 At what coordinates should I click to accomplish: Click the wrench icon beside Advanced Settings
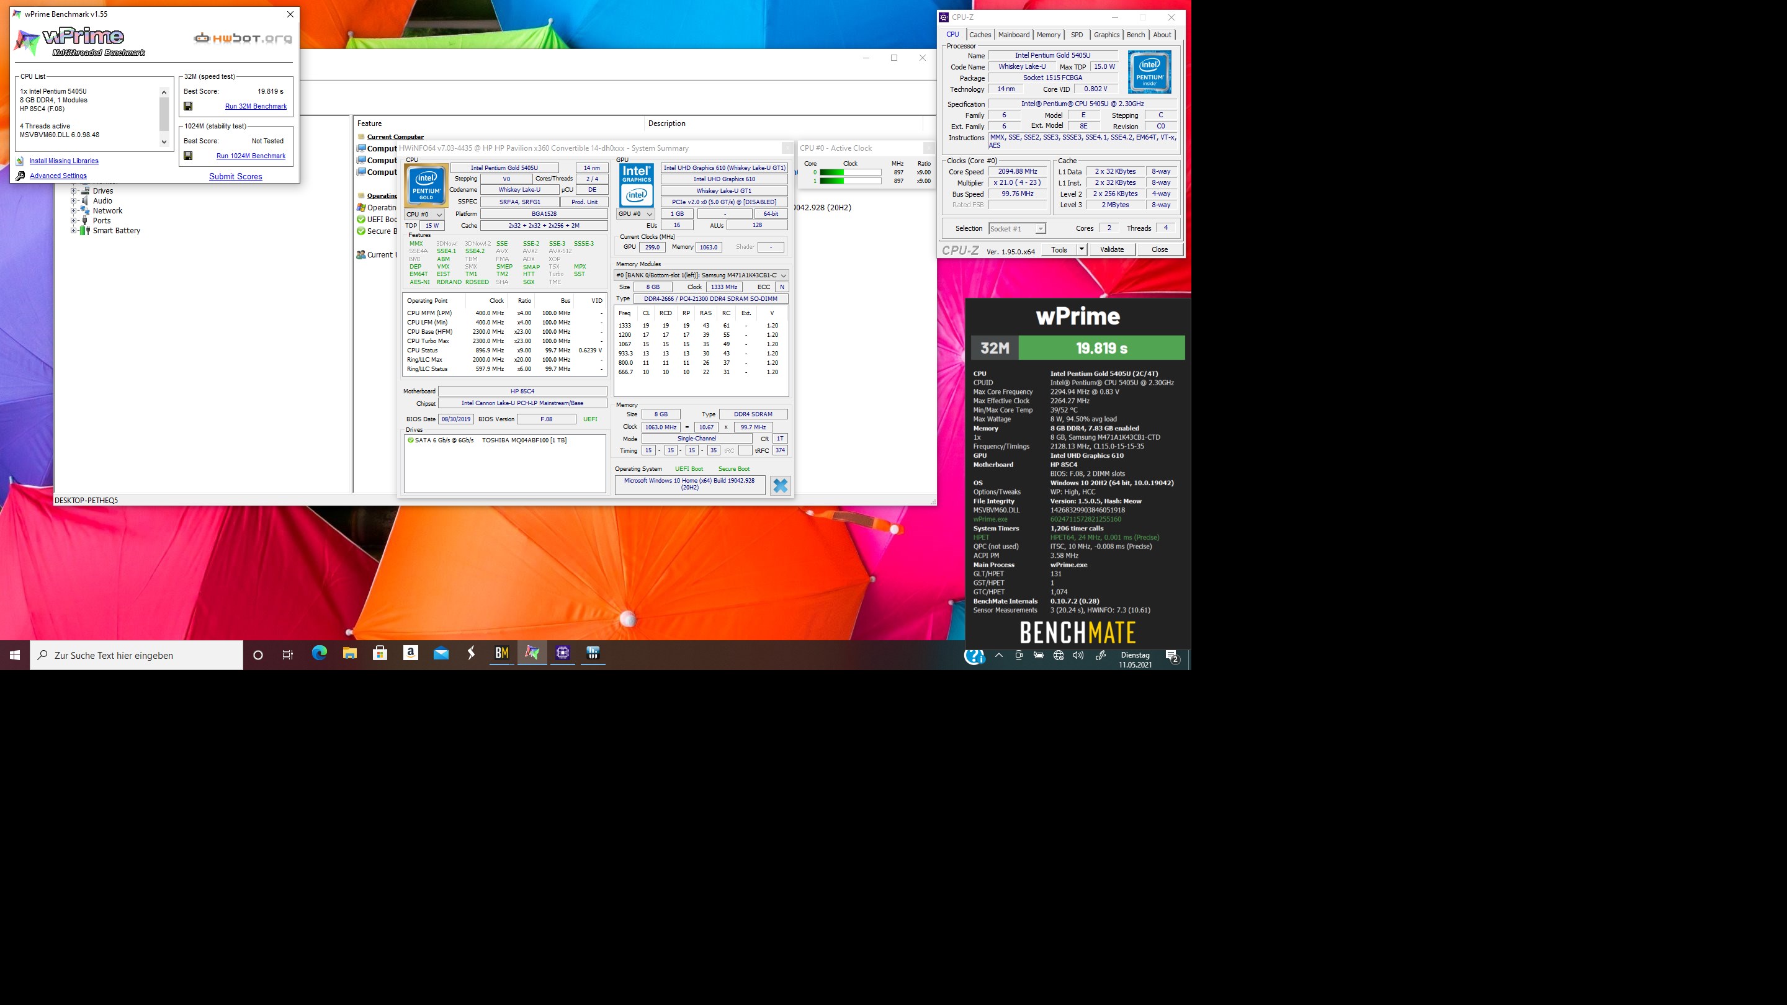20,176
